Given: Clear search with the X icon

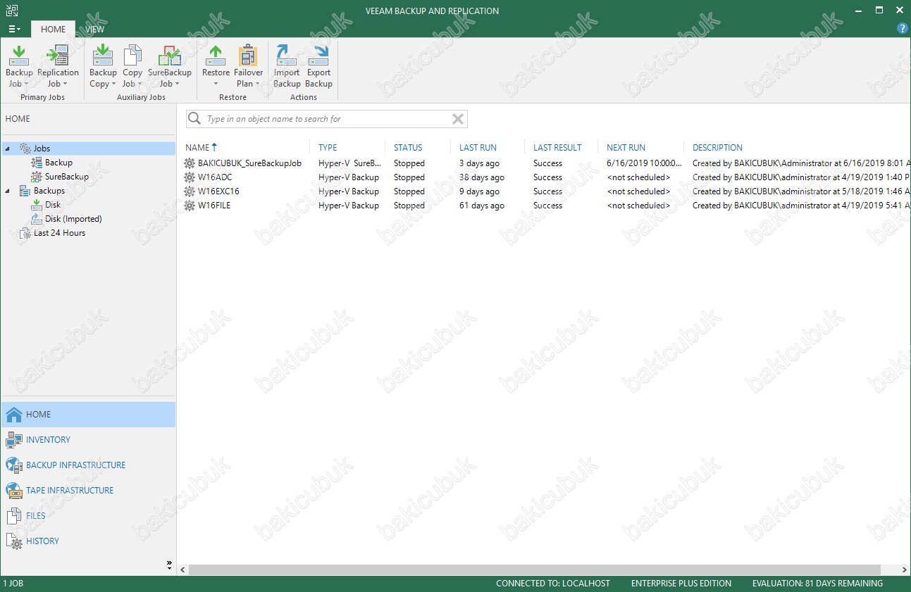Looking at the screenshot, I should click(x=458, y=119).
